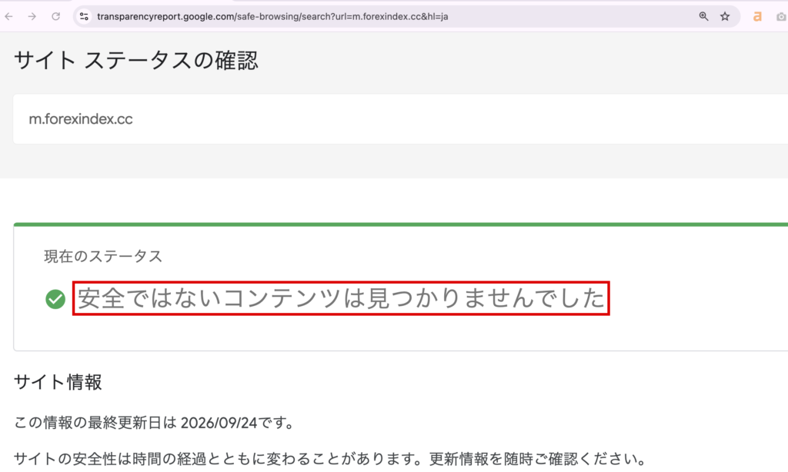Click the '現在のステータス' label
788x472 pixels.
click(103, 256)
